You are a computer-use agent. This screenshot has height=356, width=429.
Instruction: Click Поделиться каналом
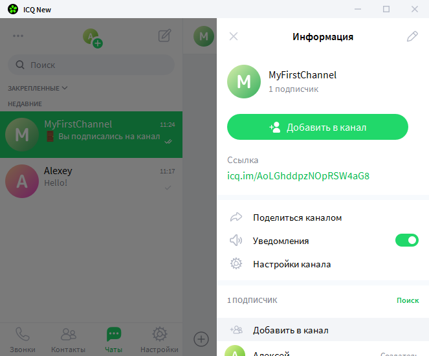tap(298, 217)
